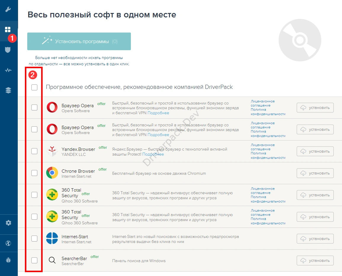Open upper 360 Total Security Лицензионное соглашение
This screenshot has width=342, height=276.
pos(263,191)
